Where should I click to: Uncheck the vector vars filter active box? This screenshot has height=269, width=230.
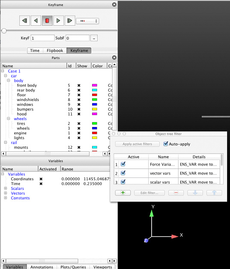123,173
